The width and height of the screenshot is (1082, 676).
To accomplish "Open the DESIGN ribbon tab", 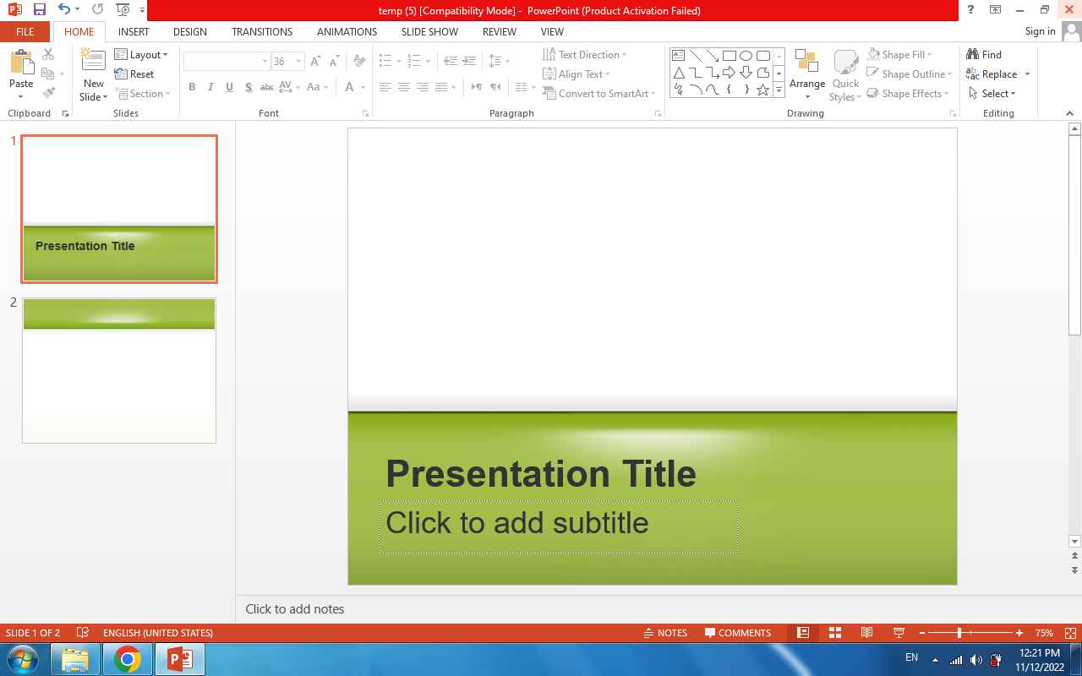I will tap(189, 31).
